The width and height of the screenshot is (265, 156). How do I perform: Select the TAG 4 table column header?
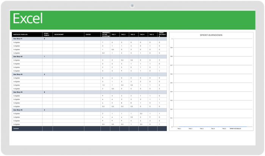143,34
